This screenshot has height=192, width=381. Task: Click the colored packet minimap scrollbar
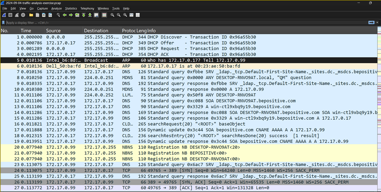(379, 109)
